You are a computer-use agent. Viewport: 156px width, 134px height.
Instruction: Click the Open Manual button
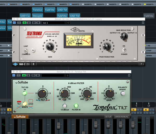point(122,117)
